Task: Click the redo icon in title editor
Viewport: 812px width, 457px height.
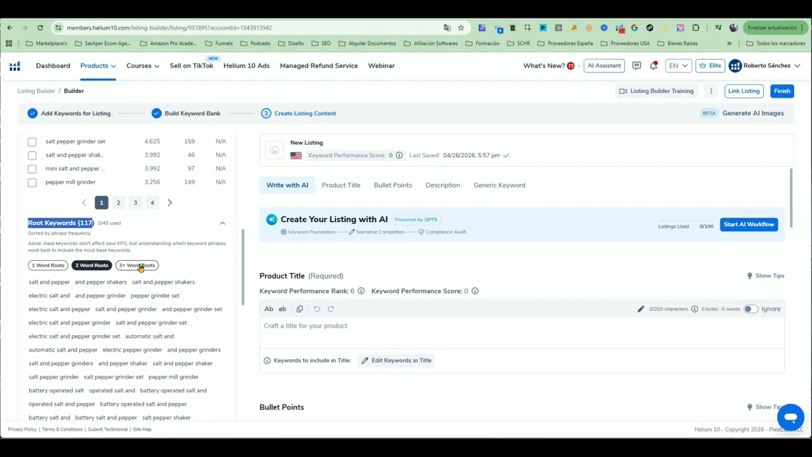Action: point(331,309)
